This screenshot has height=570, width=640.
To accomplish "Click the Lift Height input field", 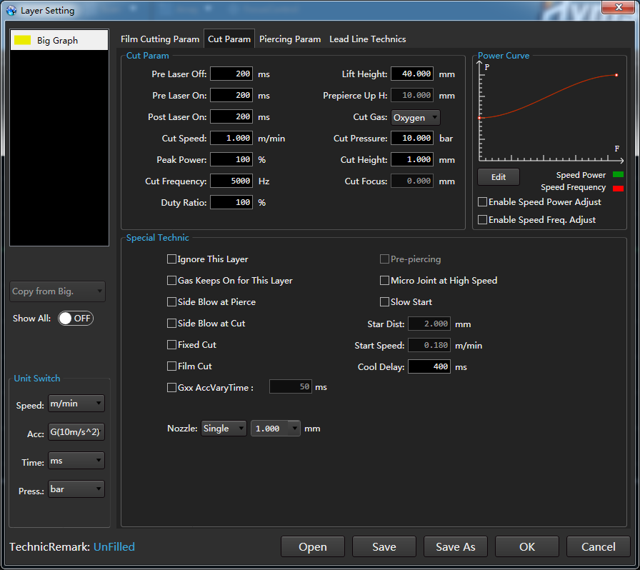I will tap(412, 74).
